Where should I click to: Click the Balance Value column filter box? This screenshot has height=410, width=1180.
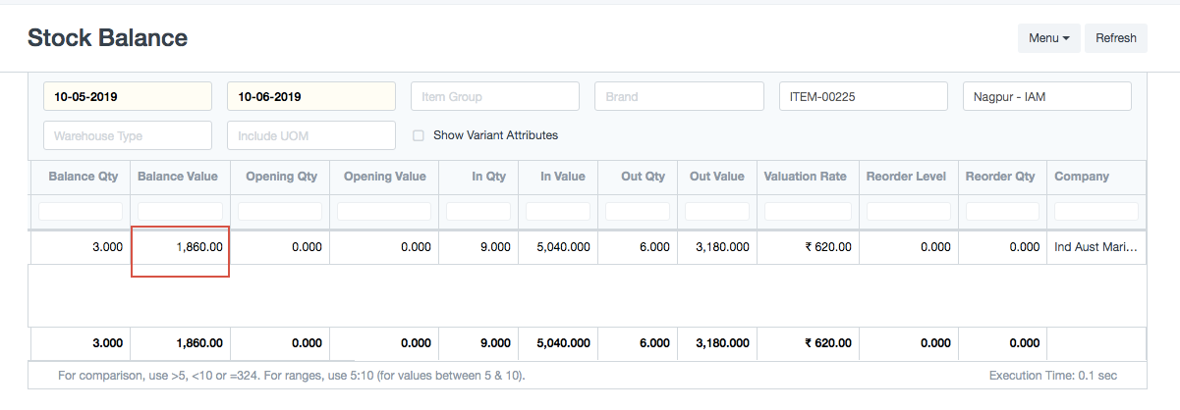pos(180,211)
